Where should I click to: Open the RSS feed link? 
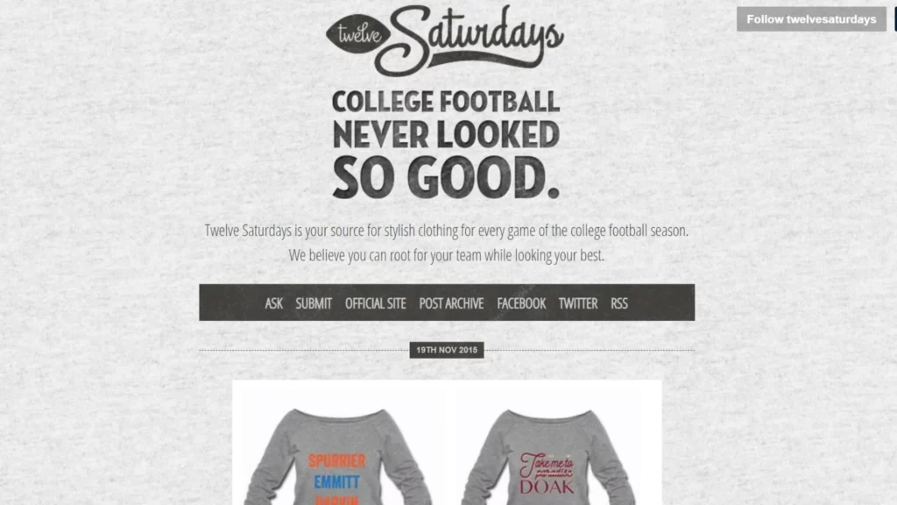(x=619, y=303)
